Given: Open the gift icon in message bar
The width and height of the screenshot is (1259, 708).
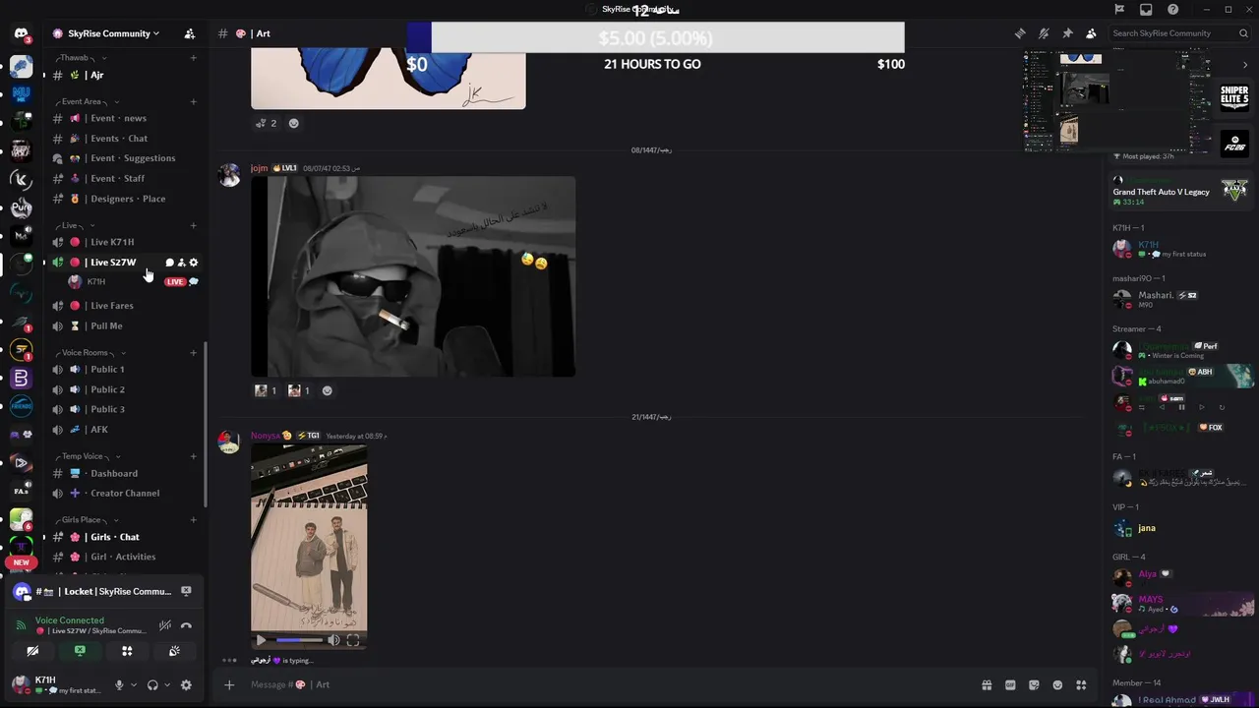Looking at the screenshot, I should (x=987, y=684).
